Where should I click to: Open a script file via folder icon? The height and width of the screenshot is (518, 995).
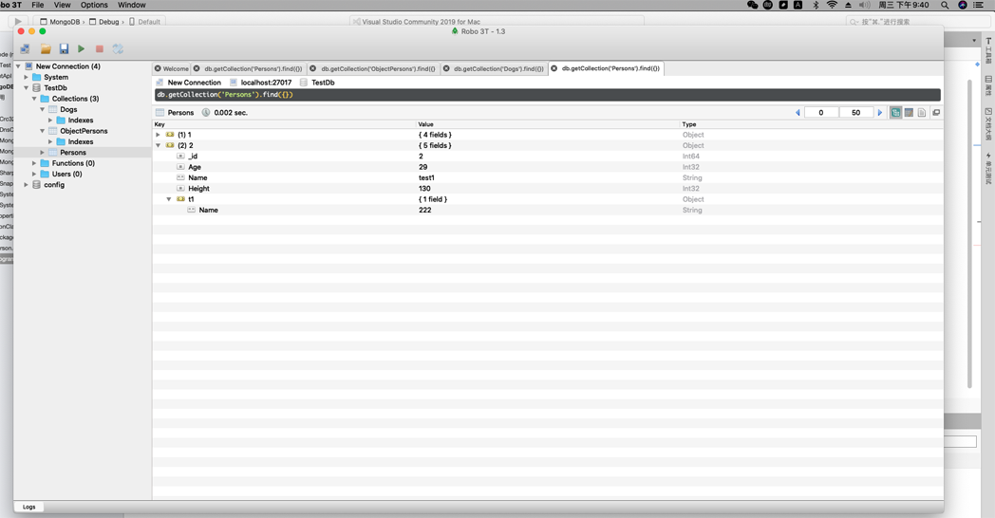point(46,48)
